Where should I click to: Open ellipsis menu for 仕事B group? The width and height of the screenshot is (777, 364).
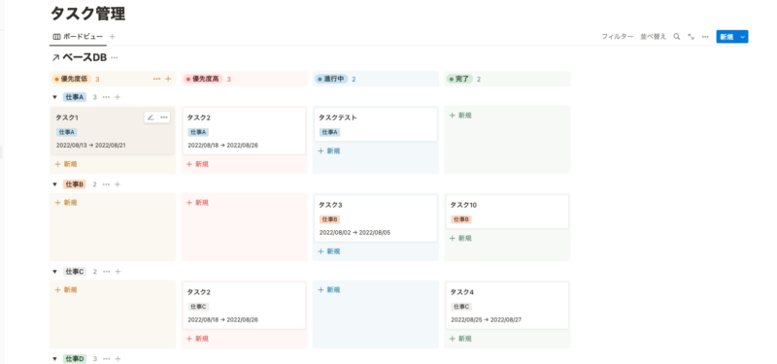point(106,184)
